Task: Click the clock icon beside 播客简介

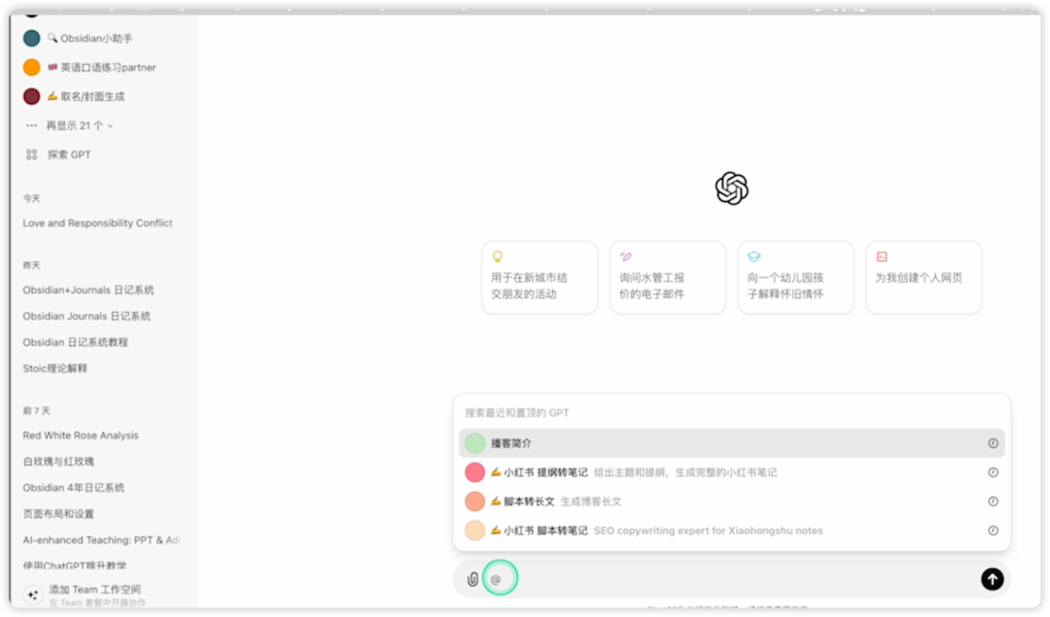Action: 993,443
